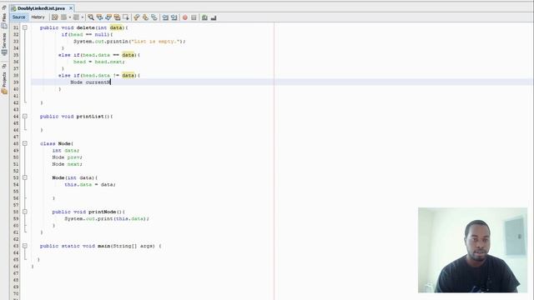
Task: Click 'Node currentN' text on line 39
Action: click(90, 82)
